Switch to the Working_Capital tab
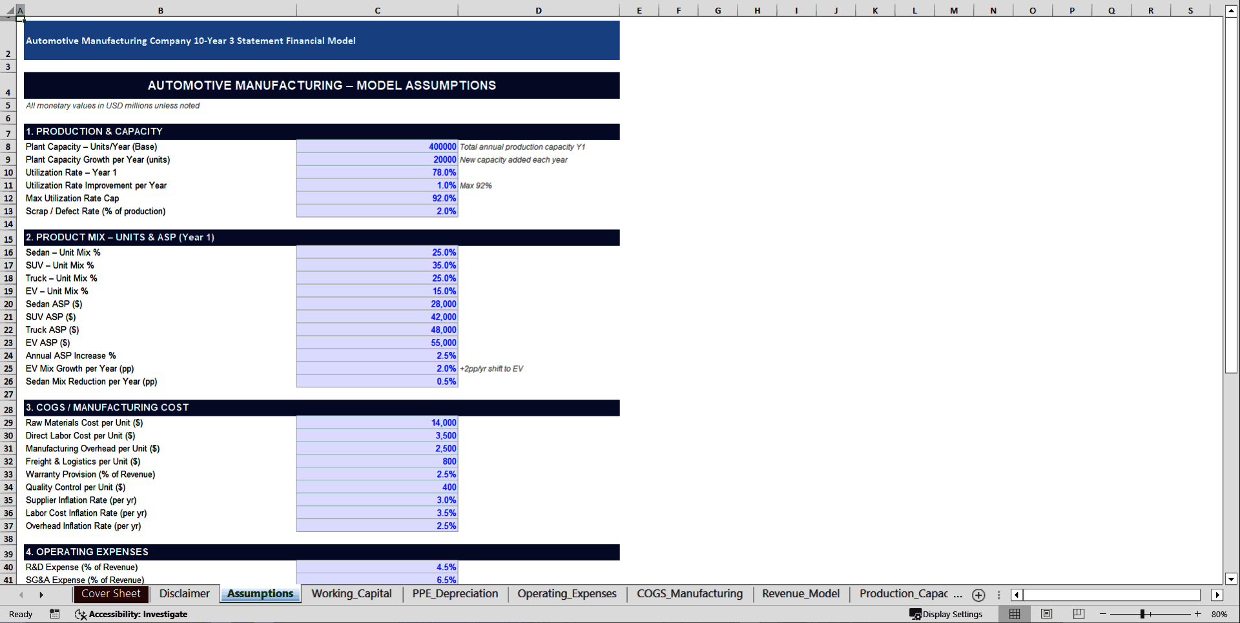This screenshot has height=623, width=1240. [x=351, y=593]
